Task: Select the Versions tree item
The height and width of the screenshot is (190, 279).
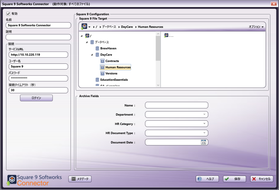Action: [111, 73]
